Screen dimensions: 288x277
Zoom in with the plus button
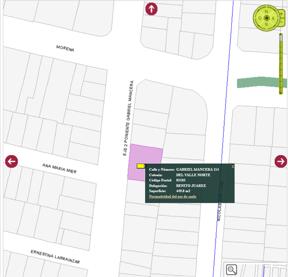(x=281, y=14)
